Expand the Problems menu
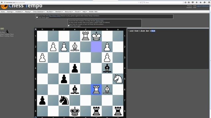 point(19,12)
